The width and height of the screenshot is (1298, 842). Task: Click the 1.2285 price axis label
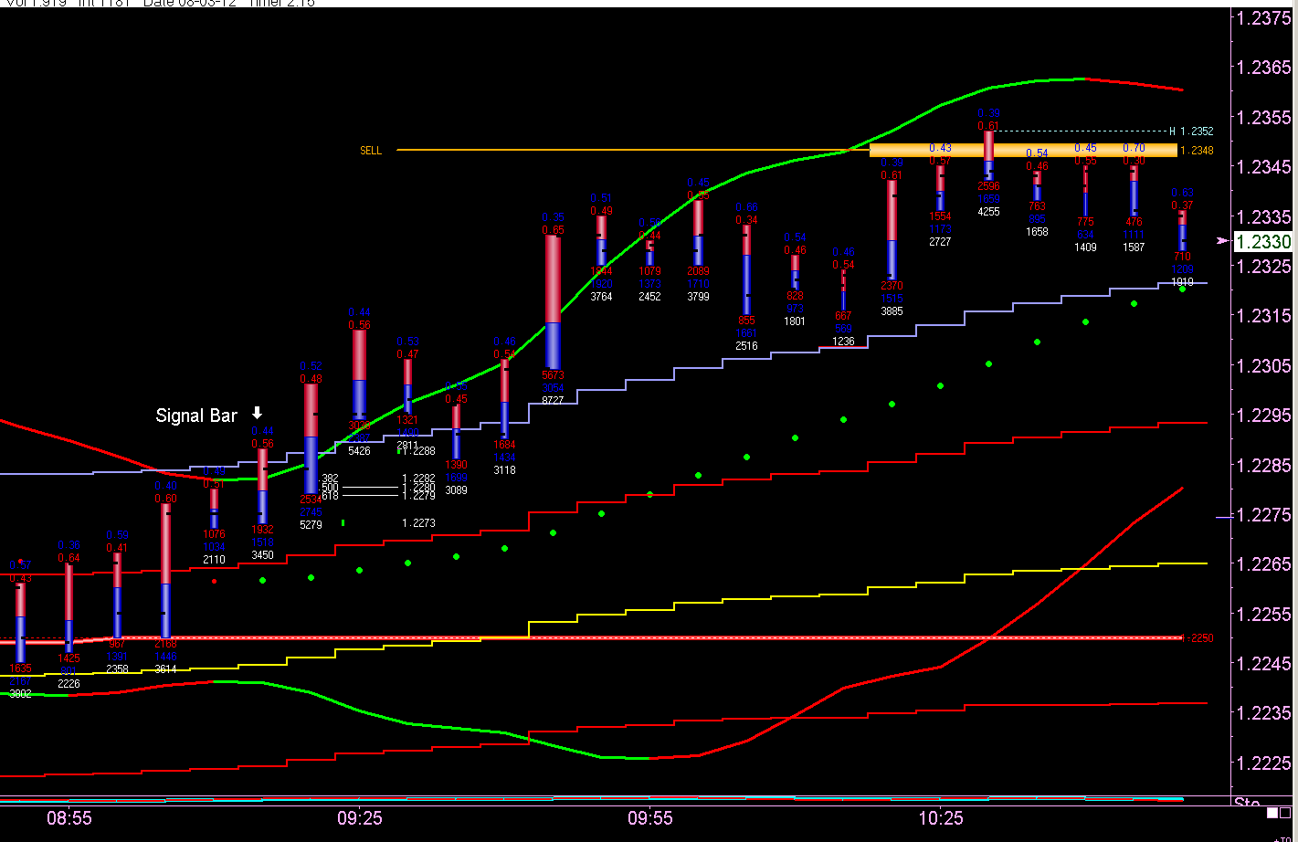(1263, 465)
